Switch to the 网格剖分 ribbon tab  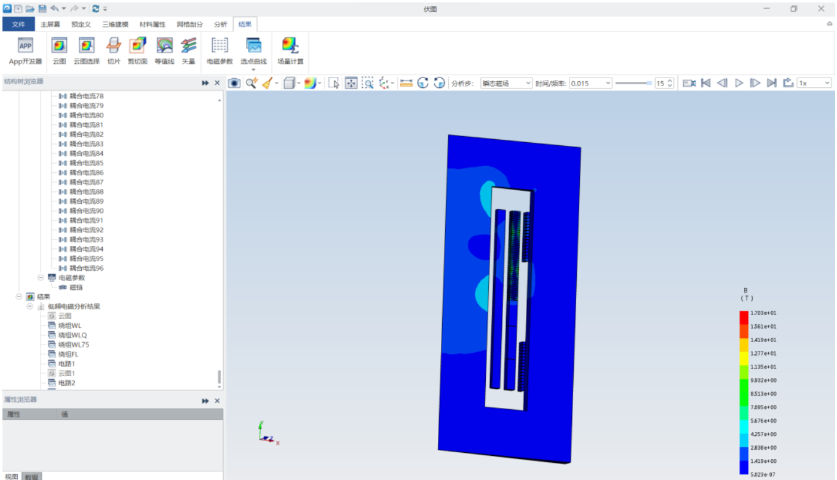coord(189,25)
